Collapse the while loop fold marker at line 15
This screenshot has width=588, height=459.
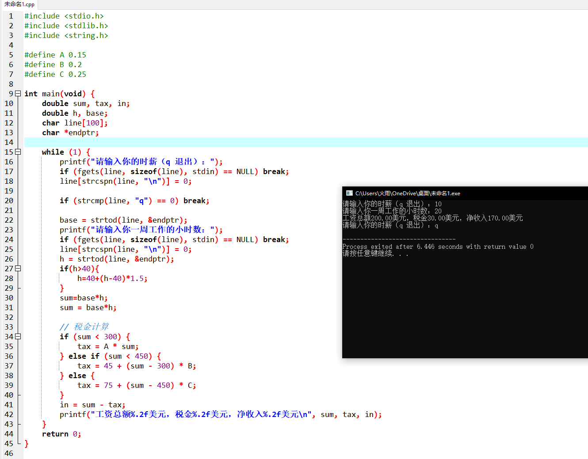click(18, 152)
